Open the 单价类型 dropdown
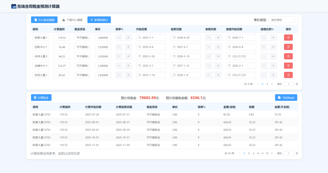The width and height of the screenshot is (328, 173). tap(283, 20)
